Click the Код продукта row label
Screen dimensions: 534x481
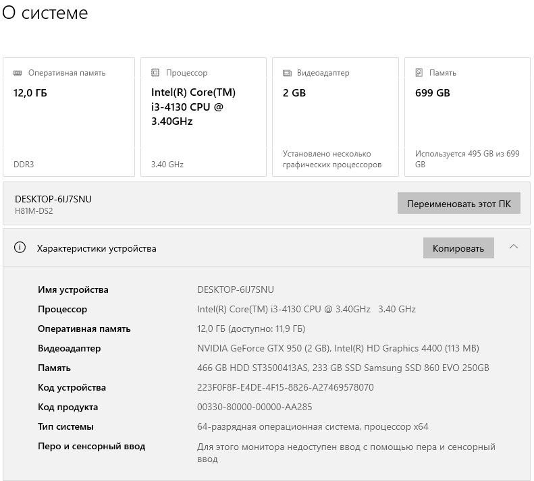coord(68,407)
